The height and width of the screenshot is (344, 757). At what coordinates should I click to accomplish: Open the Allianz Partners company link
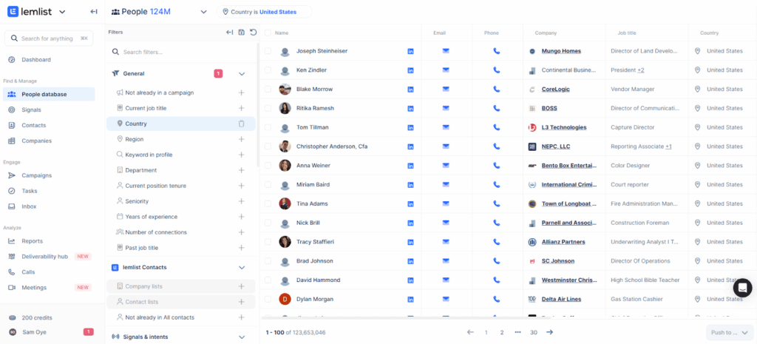click(x=563, y=242)
